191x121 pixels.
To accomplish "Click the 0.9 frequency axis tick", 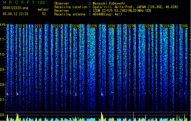I will click(3, 70).
